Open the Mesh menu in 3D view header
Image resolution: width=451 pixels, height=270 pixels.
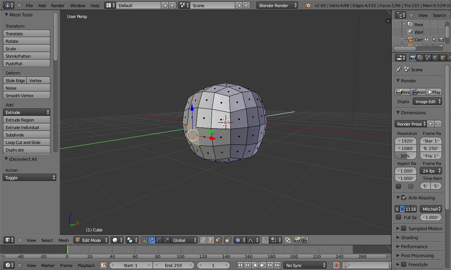(x=63, y=240)
